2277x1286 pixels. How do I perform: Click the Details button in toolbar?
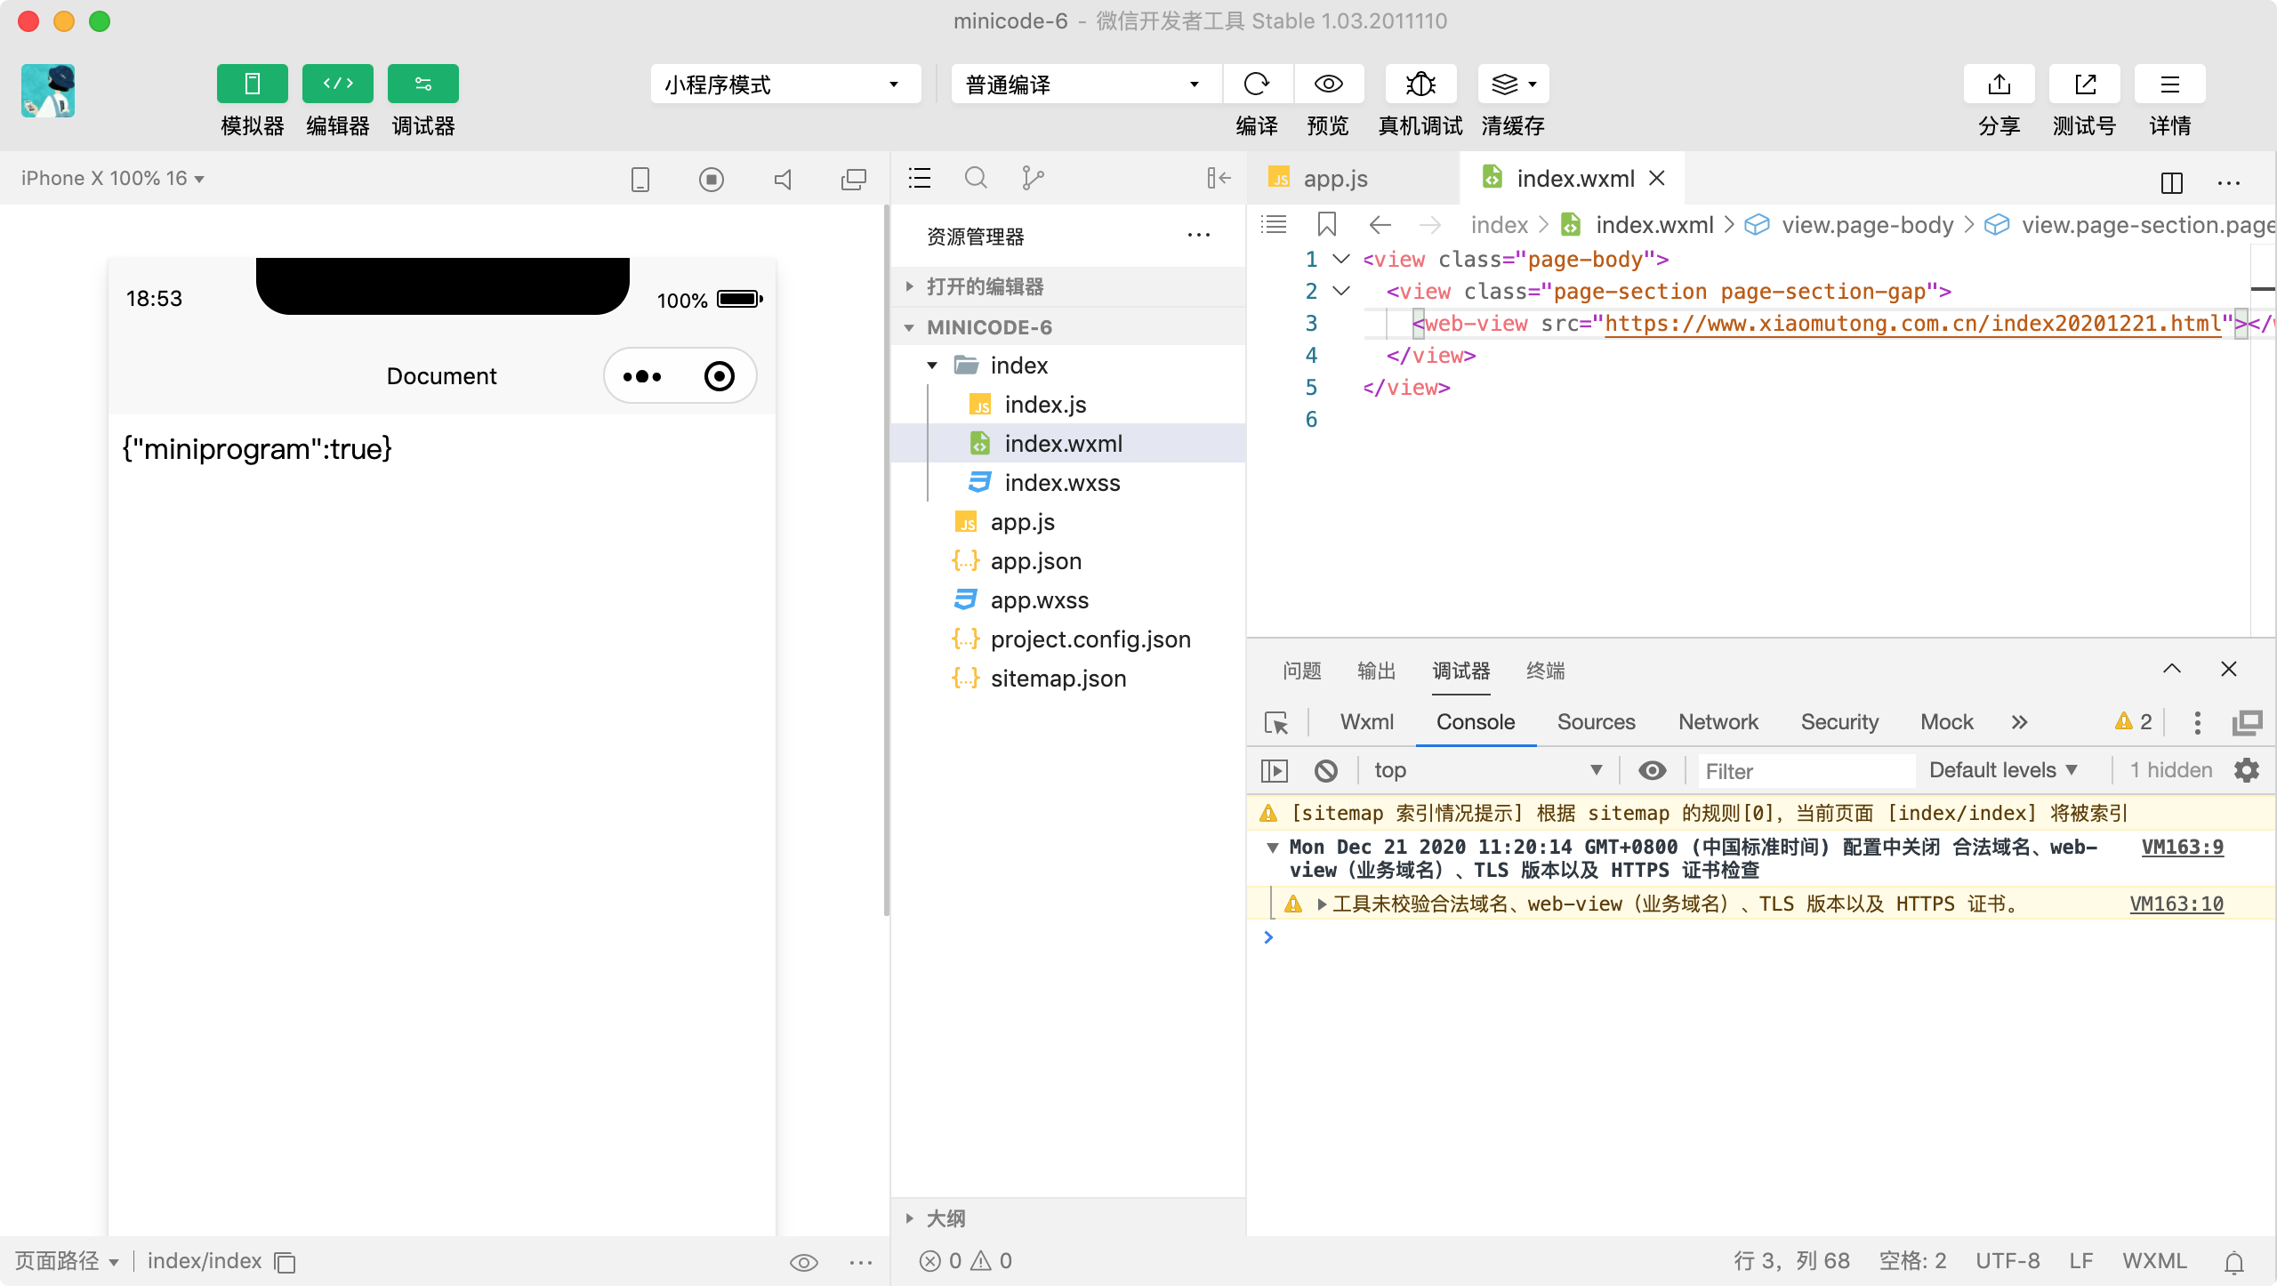click(x=2169, y=84)
